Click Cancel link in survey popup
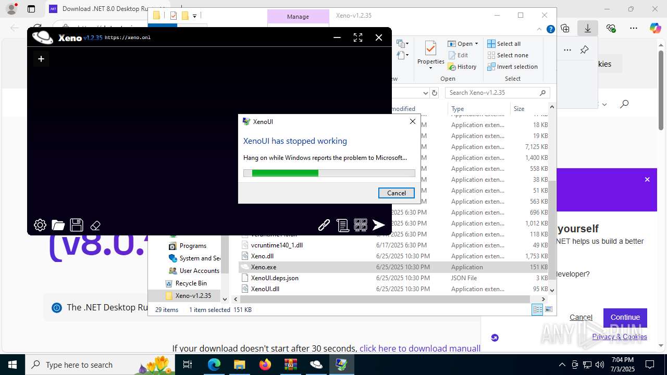The width and height of the screenshot is (667, 375). tap(580, 317)
